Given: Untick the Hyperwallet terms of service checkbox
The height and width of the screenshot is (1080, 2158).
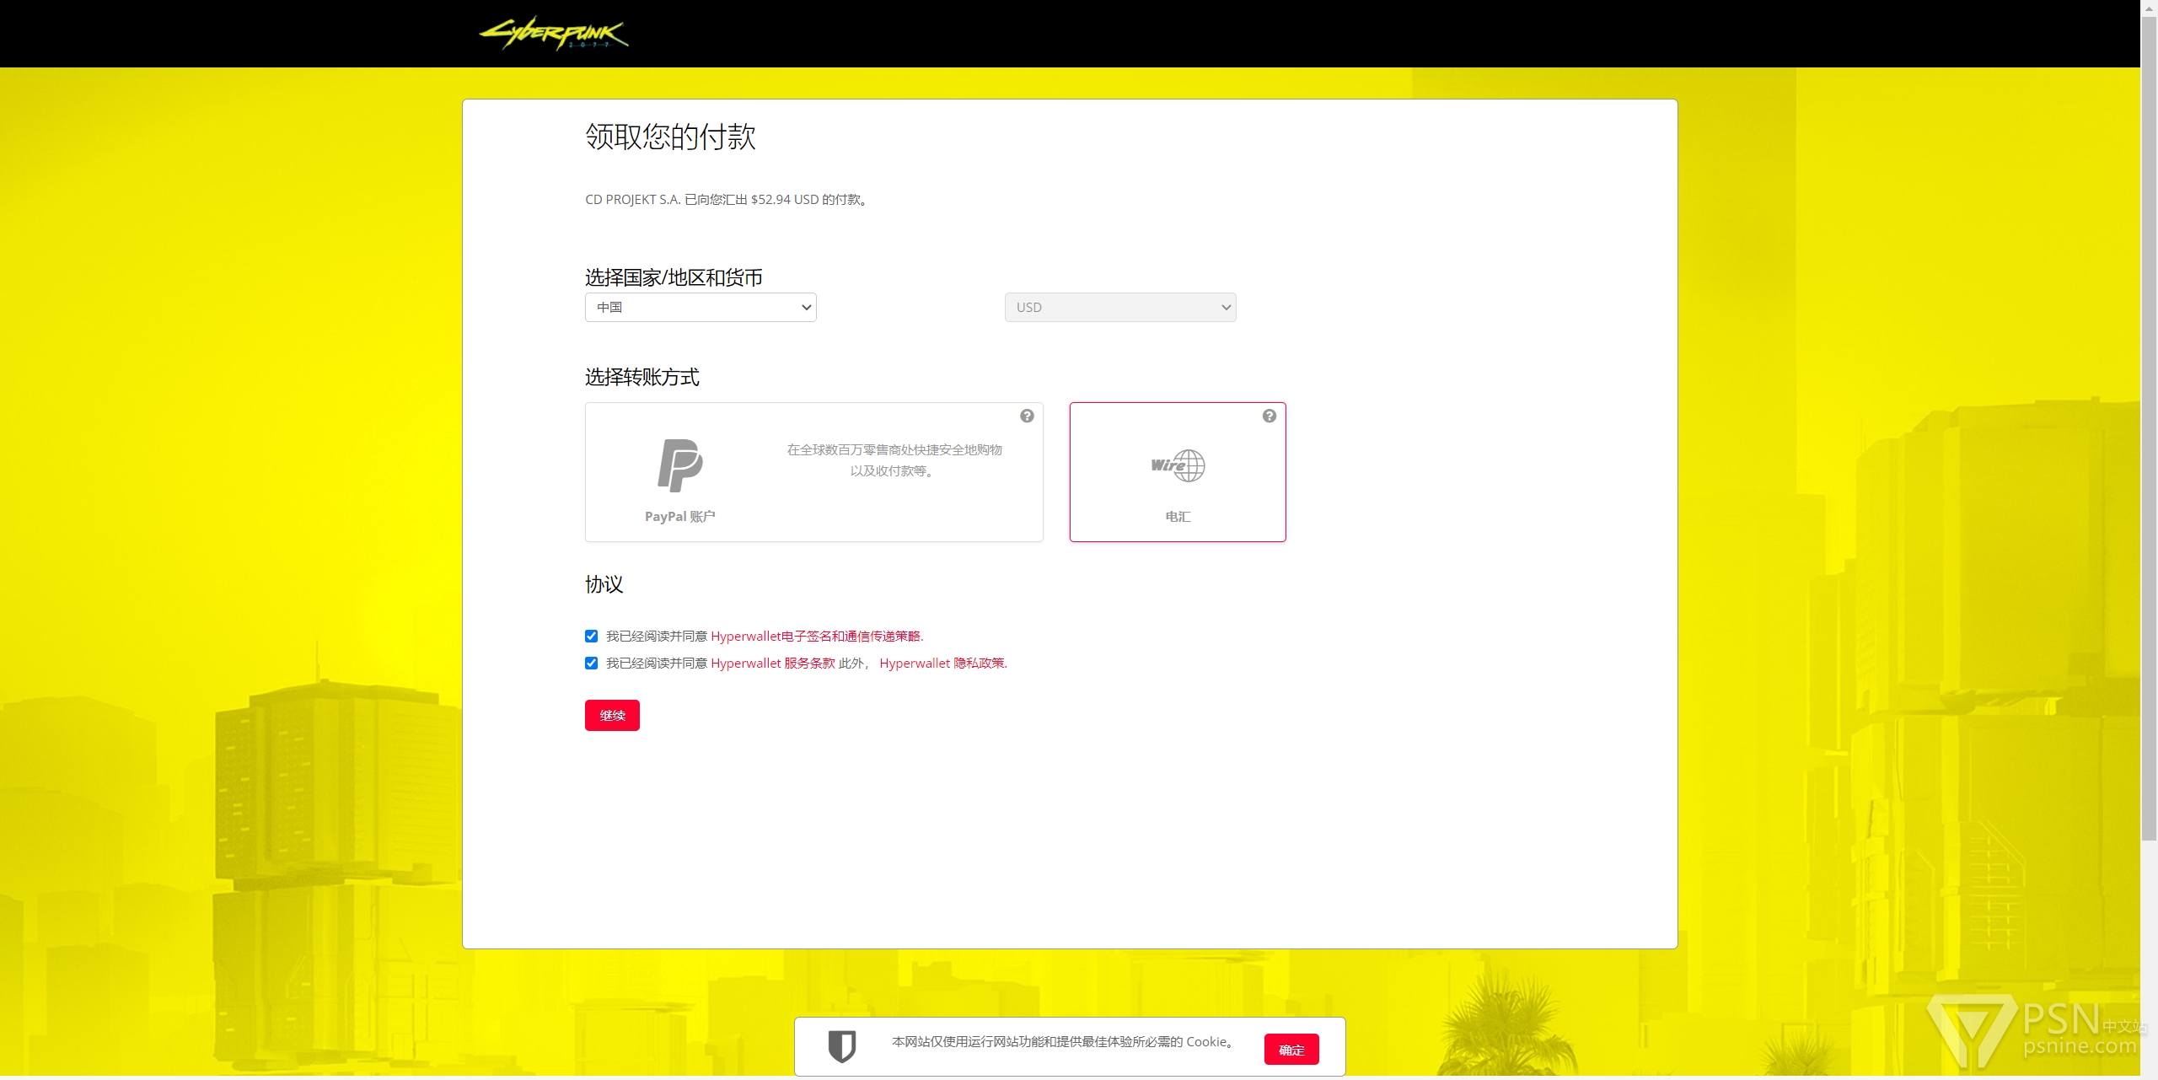Looking at the screenshot, I should tap(592, 664).
